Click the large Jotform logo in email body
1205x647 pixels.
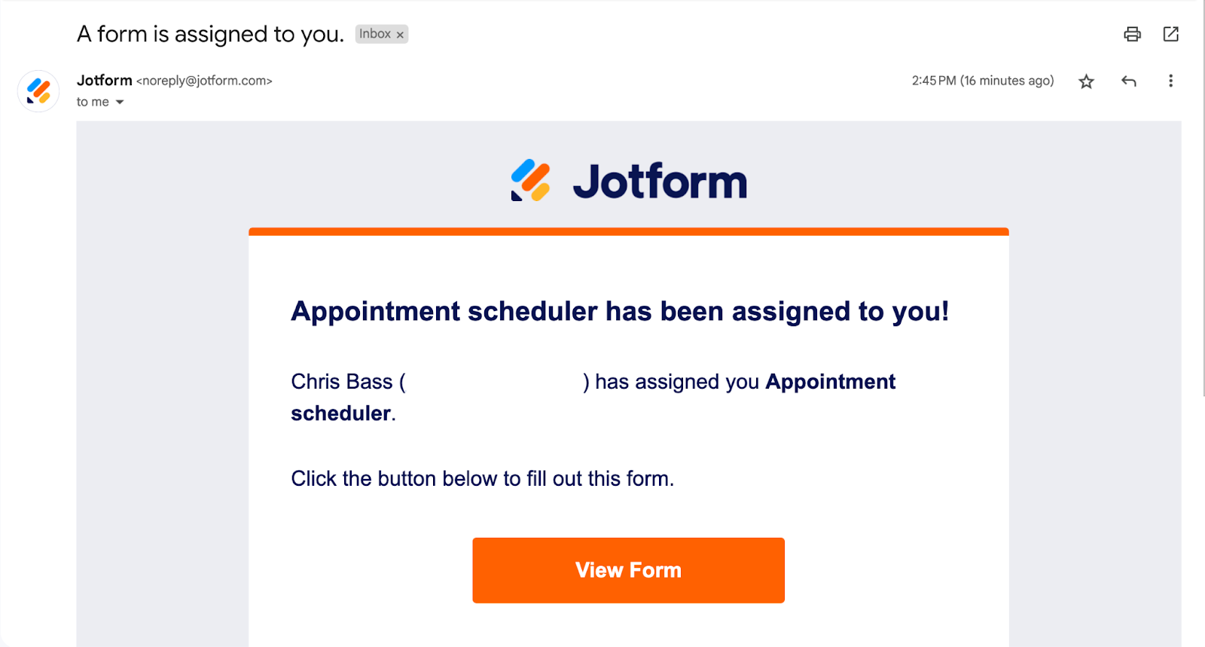click(x=629, y=182)
